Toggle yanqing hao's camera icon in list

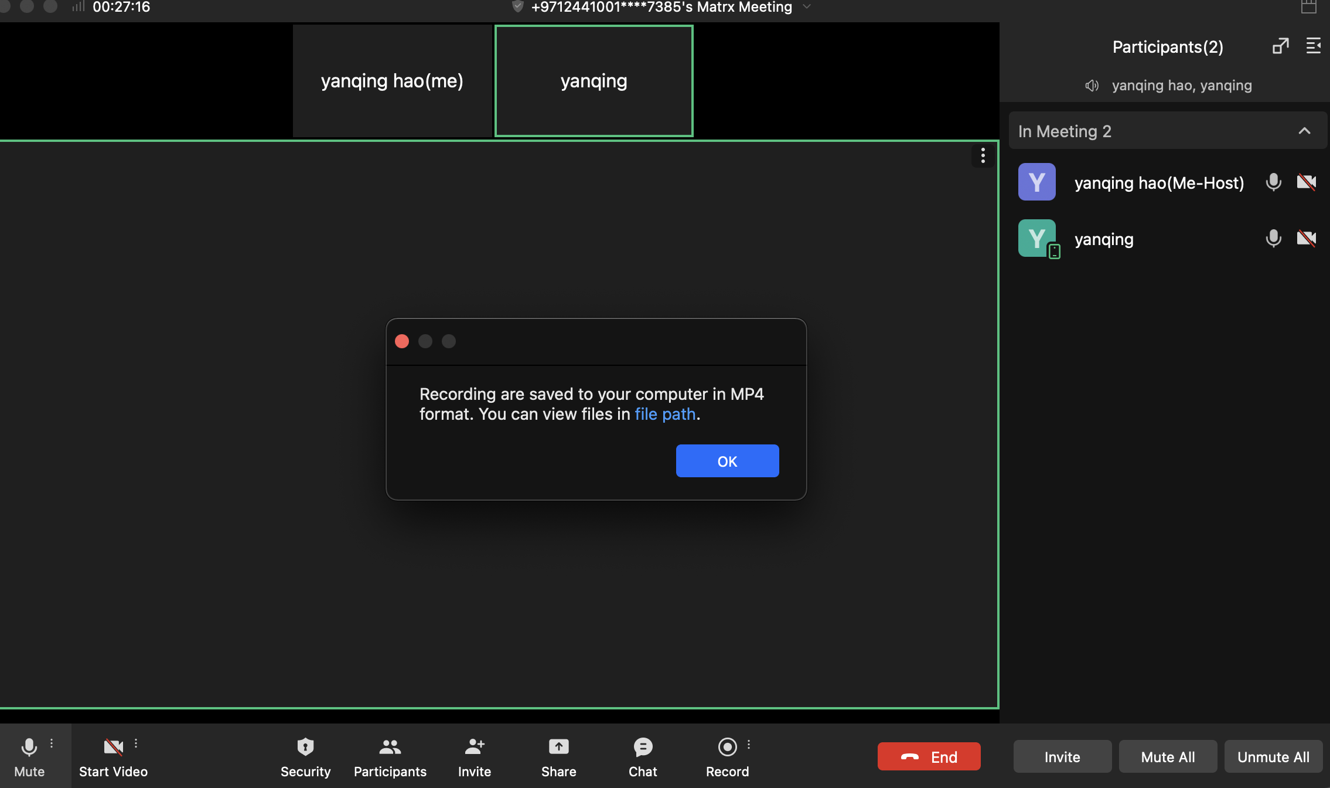pos(1306,182)
